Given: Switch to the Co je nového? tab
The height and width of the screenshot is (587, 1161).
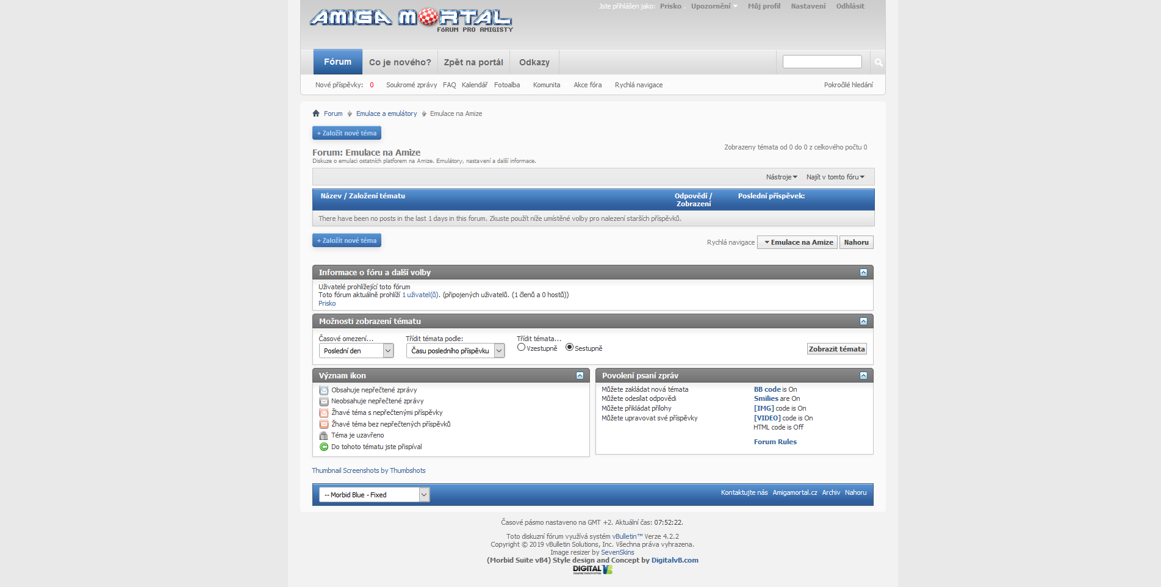Looking at the screenshot, I should 400,62.
